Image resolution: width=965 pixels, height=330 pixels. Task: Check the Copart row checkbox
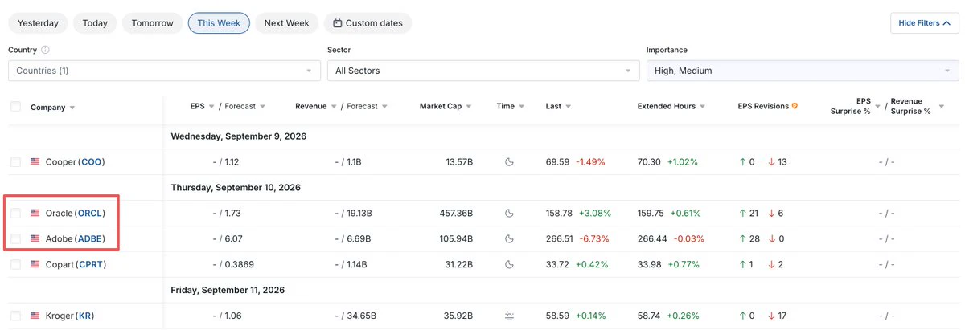click(x=16, y=264)
